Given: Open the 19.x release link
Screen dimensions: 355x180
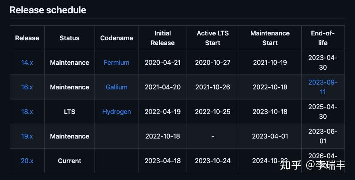Looking at the screenshot, I should [x=27, y=136].
